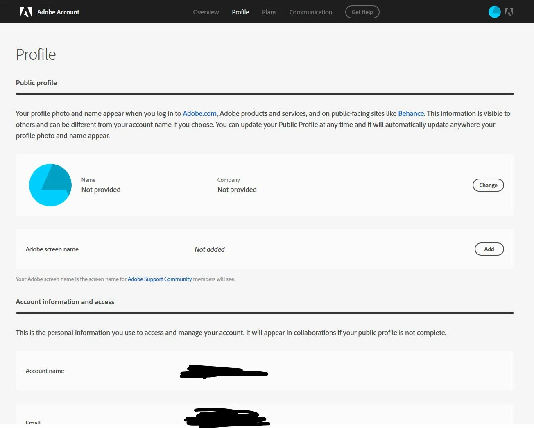
Task: Open the user avatar in top bar
Action: [x=494, y=12]
